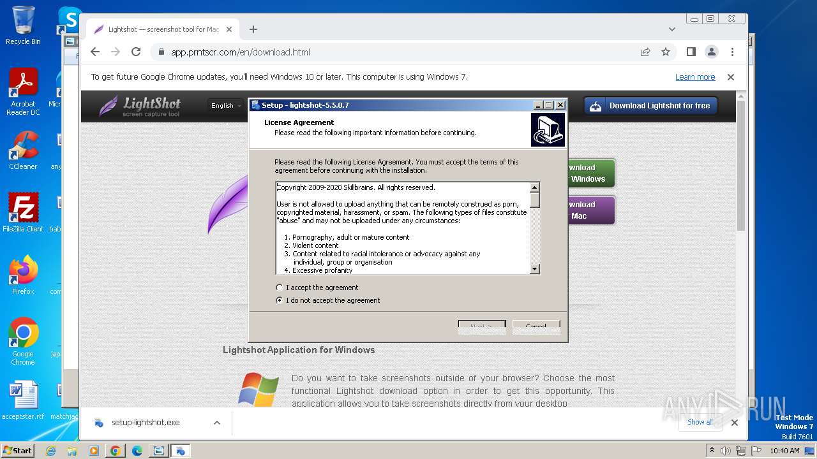
Task: Click the Windows logo on webpage
Action: (259, 390)
